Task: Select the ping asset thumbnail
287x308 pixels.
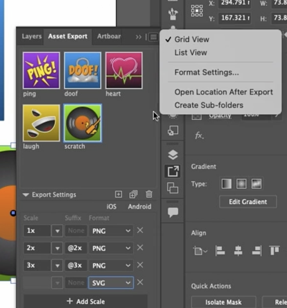Action: 41,70
